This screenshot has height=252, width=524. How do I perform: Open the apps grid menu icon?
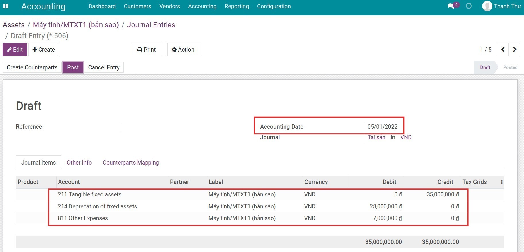pyautogui.click(x=5, y=6)
